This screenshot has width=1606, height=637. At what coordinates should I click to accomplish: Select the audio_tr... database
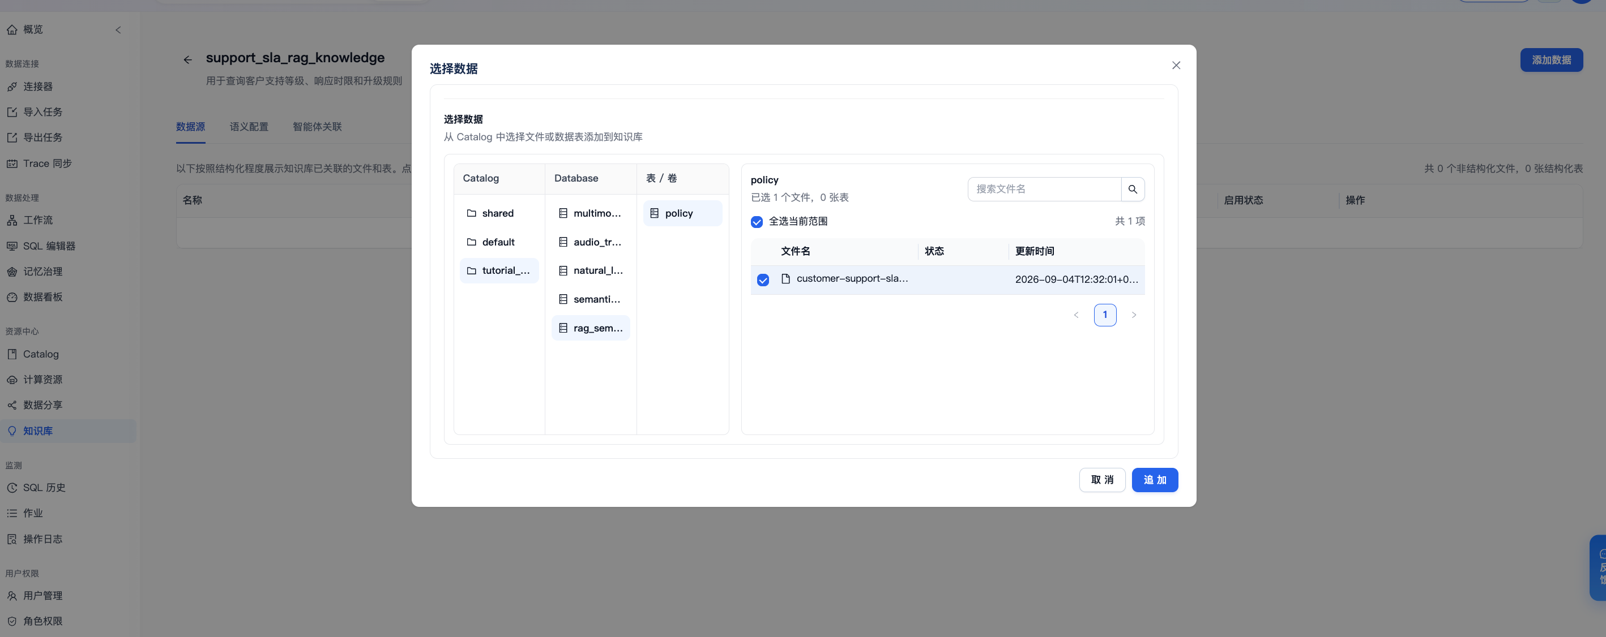pyautogui.click(x=591, y=242)
